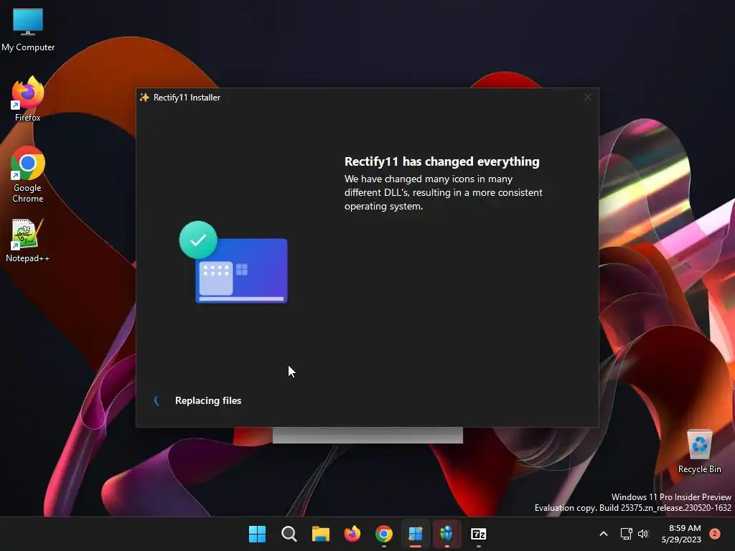Viewport: 735px width, 551px height.
Task: Click the blue figure app taskbar icon
Action: click(x=446, y=534)
